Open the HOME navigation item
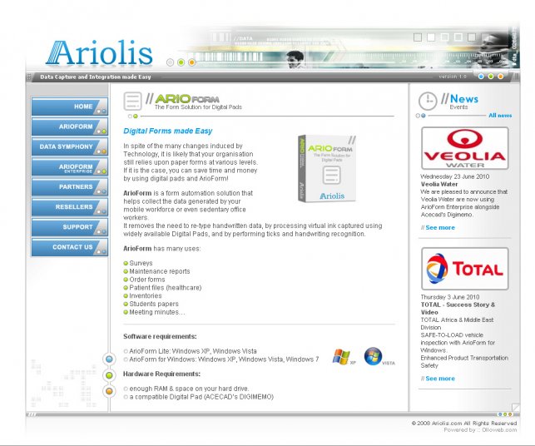Image resolution: width=535 pixels, height=446 pixels. click(x=70, y=107)
